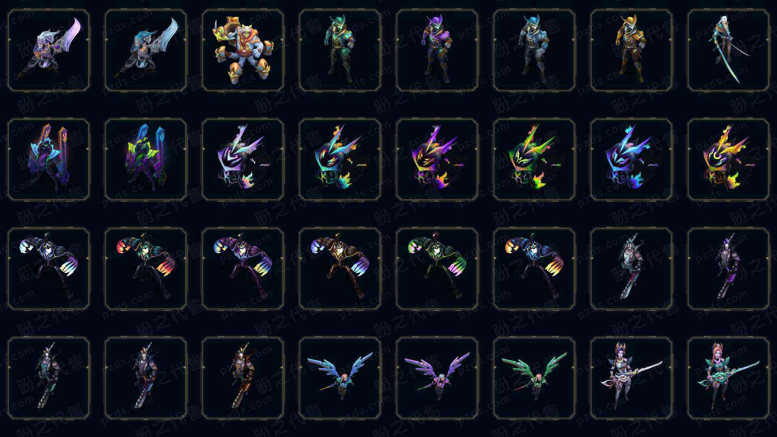Viewport: 777px width, 437px height.
Task: Open the white-haired dual-sword swordsman skin
Action: tap(728, 50)
